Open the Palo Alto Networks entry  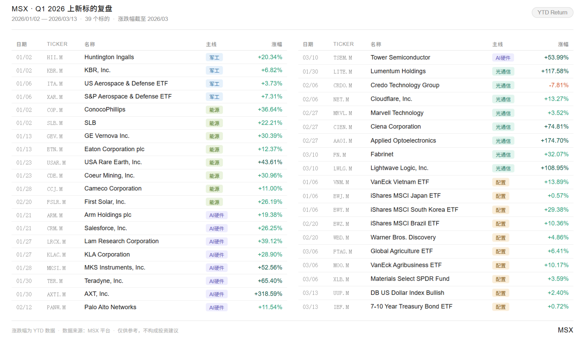tap(110, 307)
